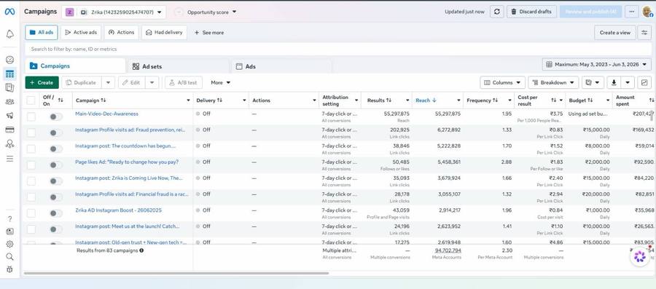Expand Opportunity score dropdown
This screenshot has height=289, width=656.
point(211,12)
